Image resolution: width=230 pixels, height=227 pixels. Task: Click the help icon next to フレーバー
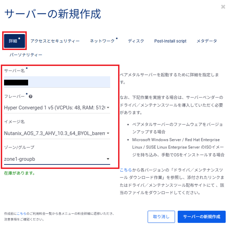(31, 96)
